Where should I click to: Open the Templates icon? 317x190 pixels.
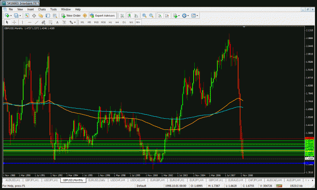click(x=193, y=16)
